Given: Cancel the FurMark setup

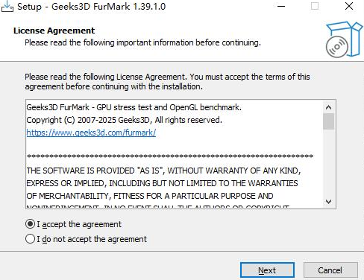Looking at the screenshot, I should tap(330, 270).
